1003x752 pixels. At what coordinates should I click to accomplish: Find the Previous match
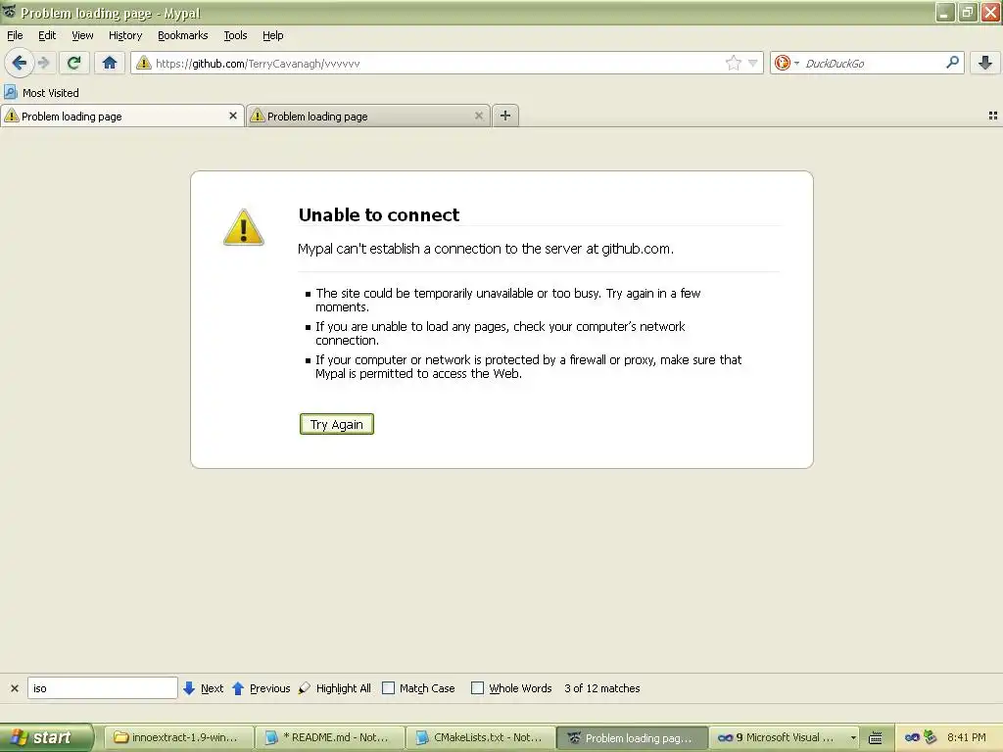[261, 688]
